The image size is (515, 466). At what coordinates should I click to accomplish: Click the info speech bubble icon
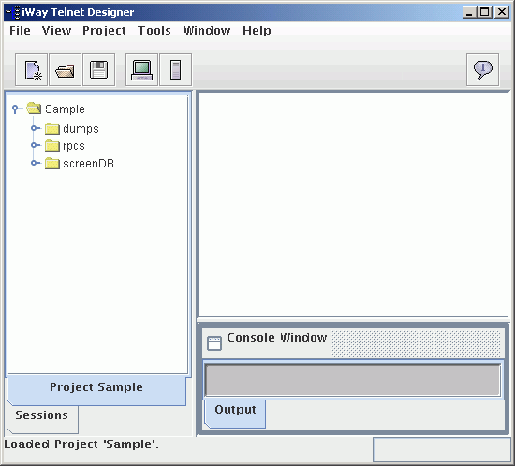[x=482, y=70]
